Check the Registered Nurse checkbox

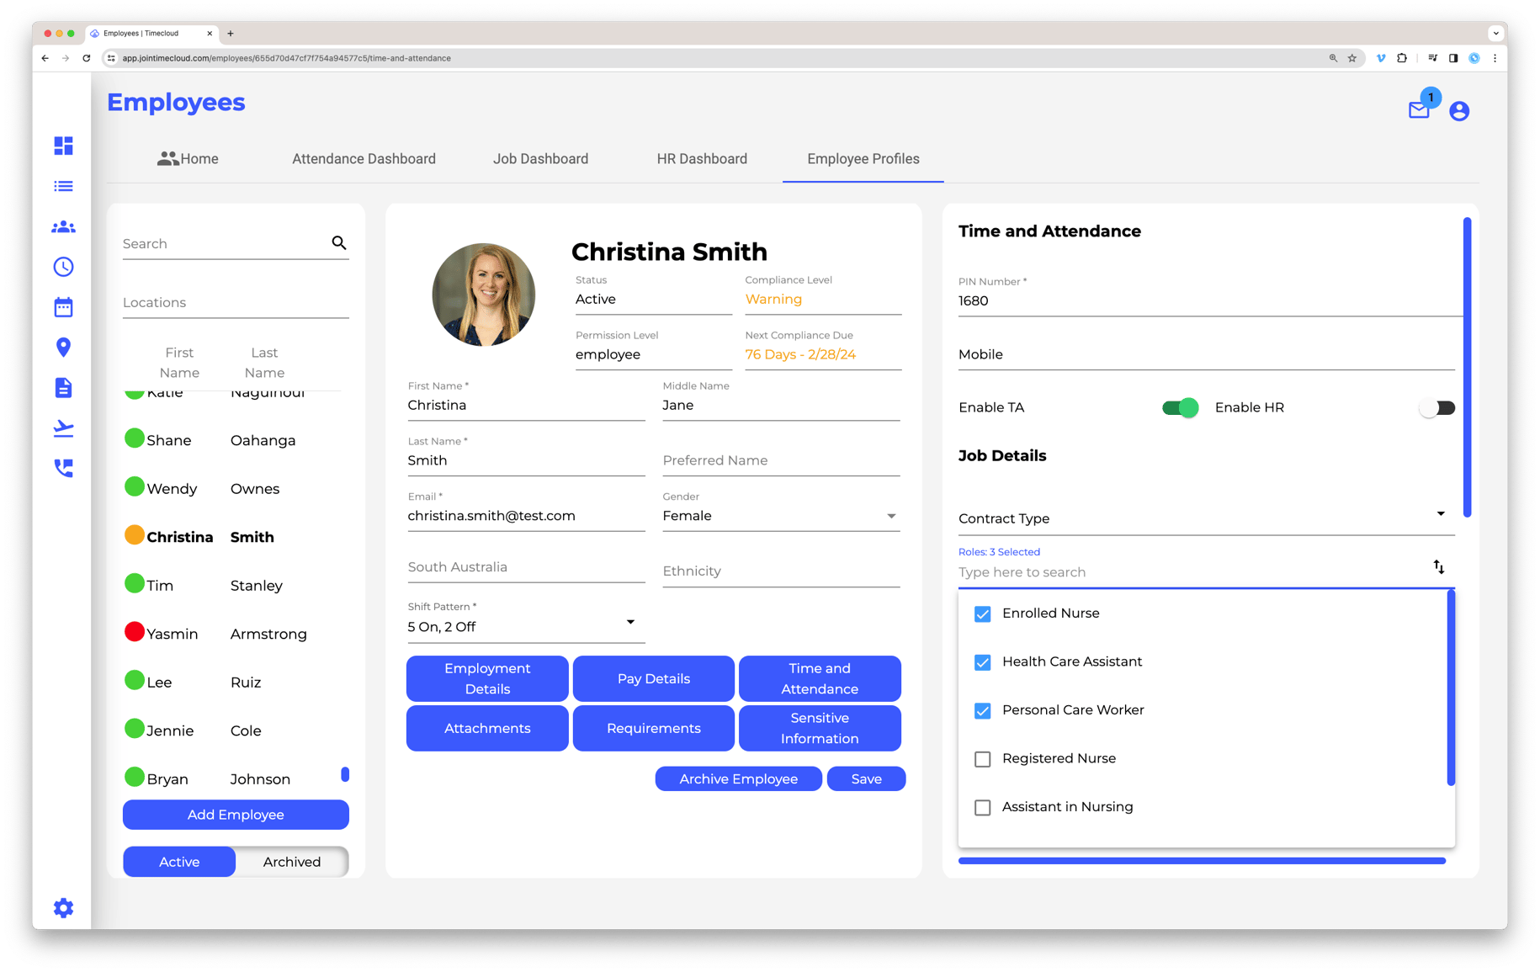(x=982, y=759)
